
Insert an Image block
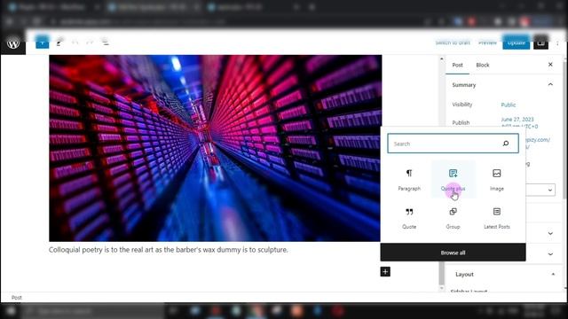(x=497, y=180)
